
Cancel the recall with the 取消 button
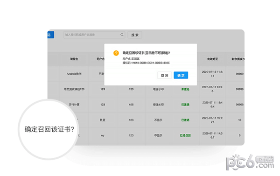tap(164, 75)
